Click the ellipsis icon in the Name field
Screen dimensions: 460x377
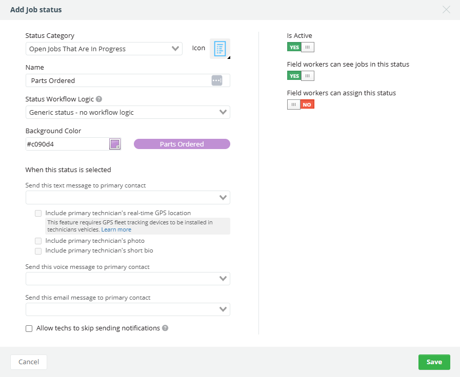click(x=217, y=80)
